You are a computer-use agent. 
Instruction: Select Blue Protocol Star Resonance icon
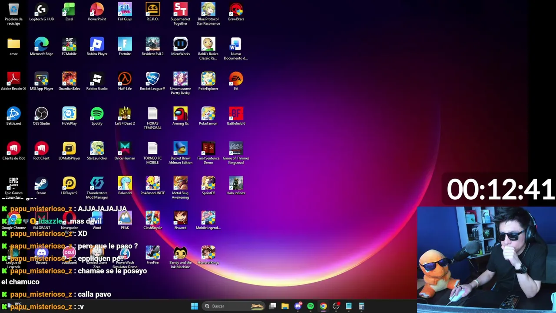point(208,14)
